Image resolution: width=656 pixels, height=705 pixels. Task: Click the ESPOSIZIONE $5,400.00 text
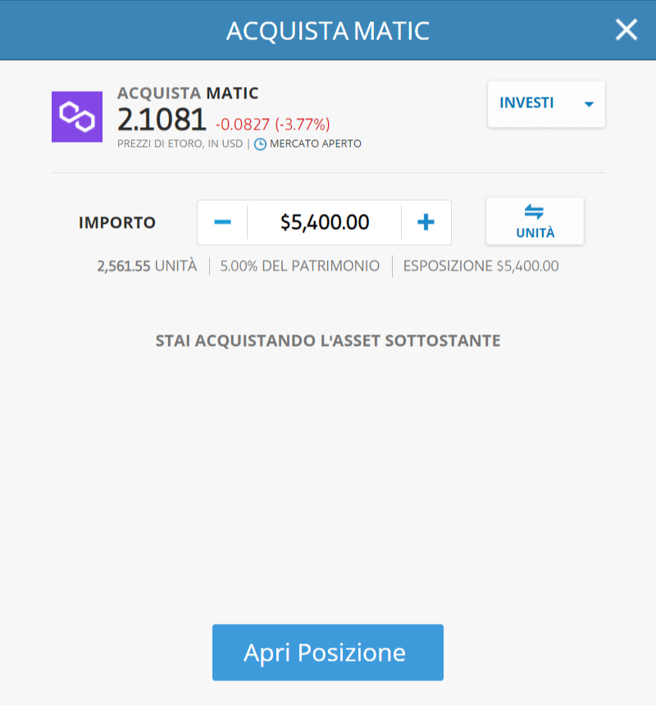[481, 266]
